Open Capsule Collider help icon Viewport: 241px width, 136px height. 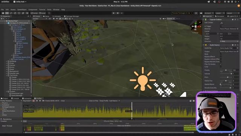pyautogui.click(x=233, y=20)
